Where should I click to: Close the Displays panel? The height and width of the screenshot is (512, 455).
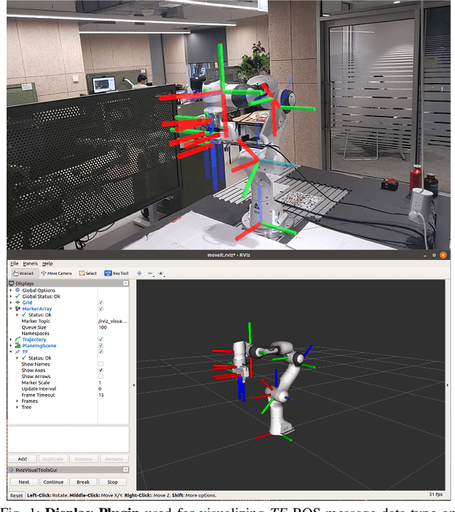[x=126, y=283]
